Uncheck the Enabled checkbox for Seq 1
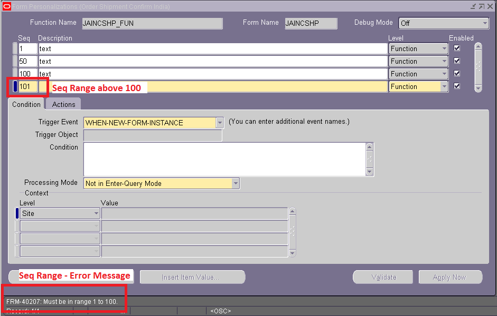Image resolution: width=497 pixels, height=316 pixels. [456, 47]
